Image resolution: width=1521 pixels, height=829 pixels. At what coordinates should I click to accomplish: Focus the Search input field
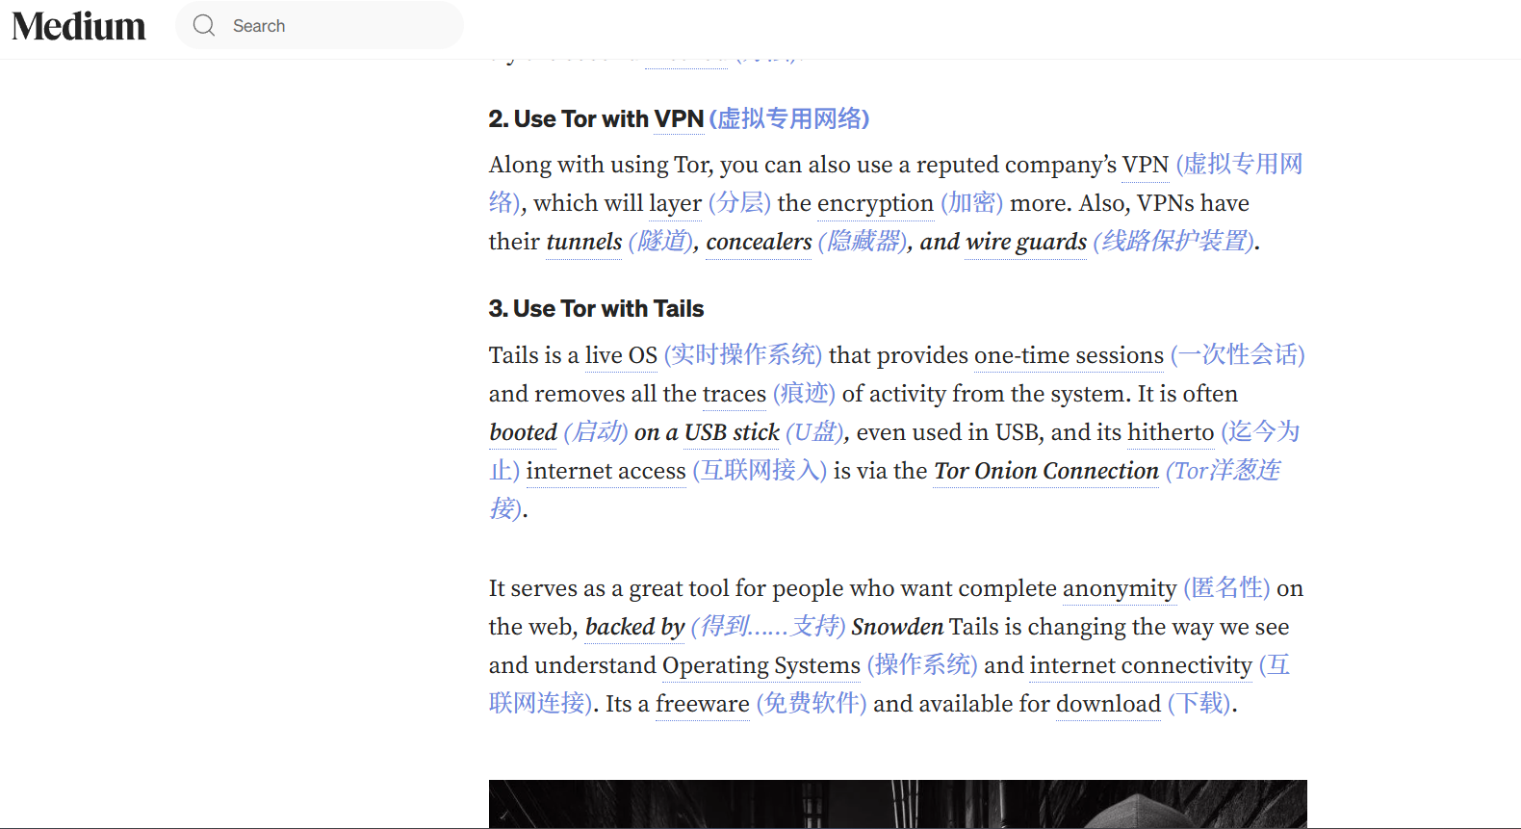point(320,25)
